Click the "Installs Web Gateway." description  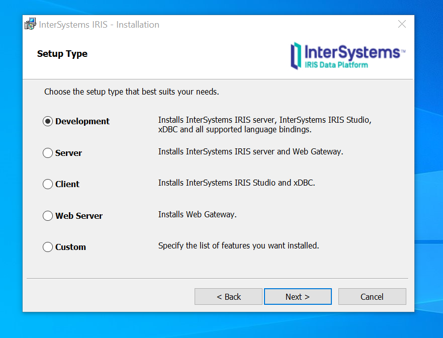coord(197,214)
